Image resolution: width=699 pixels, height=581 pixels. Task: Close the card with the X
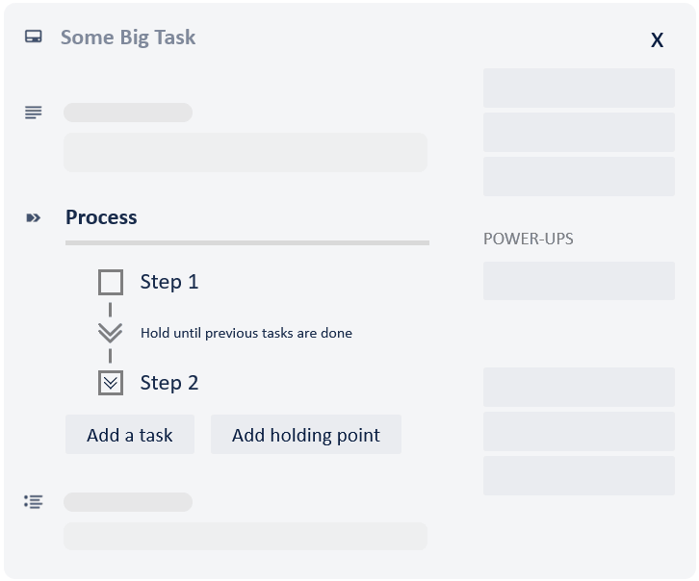click(657, 39)
